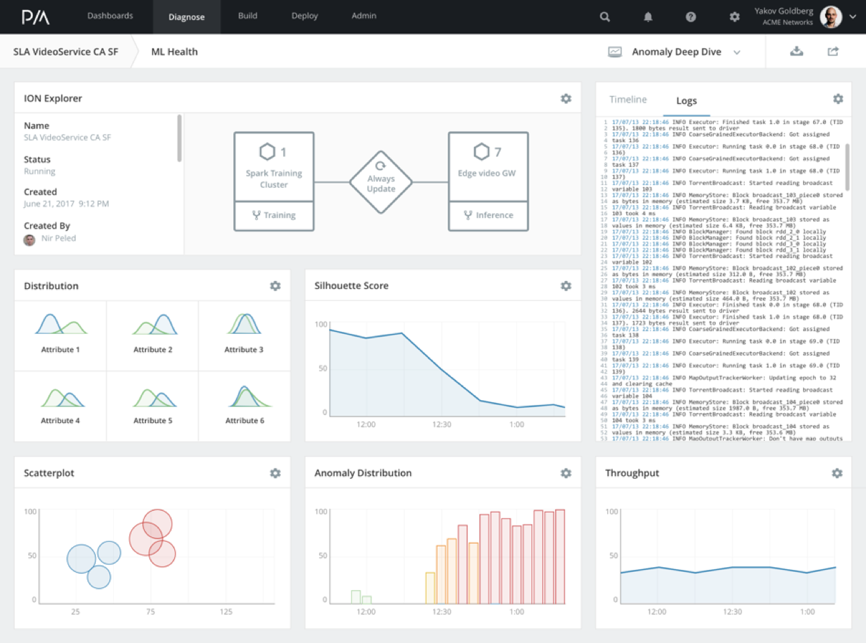Open notifications bell icon

(x=648, y=17)
